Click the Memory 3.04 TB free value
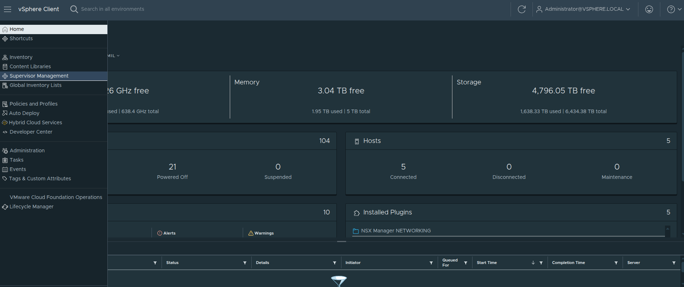 (x=341, y=91)
